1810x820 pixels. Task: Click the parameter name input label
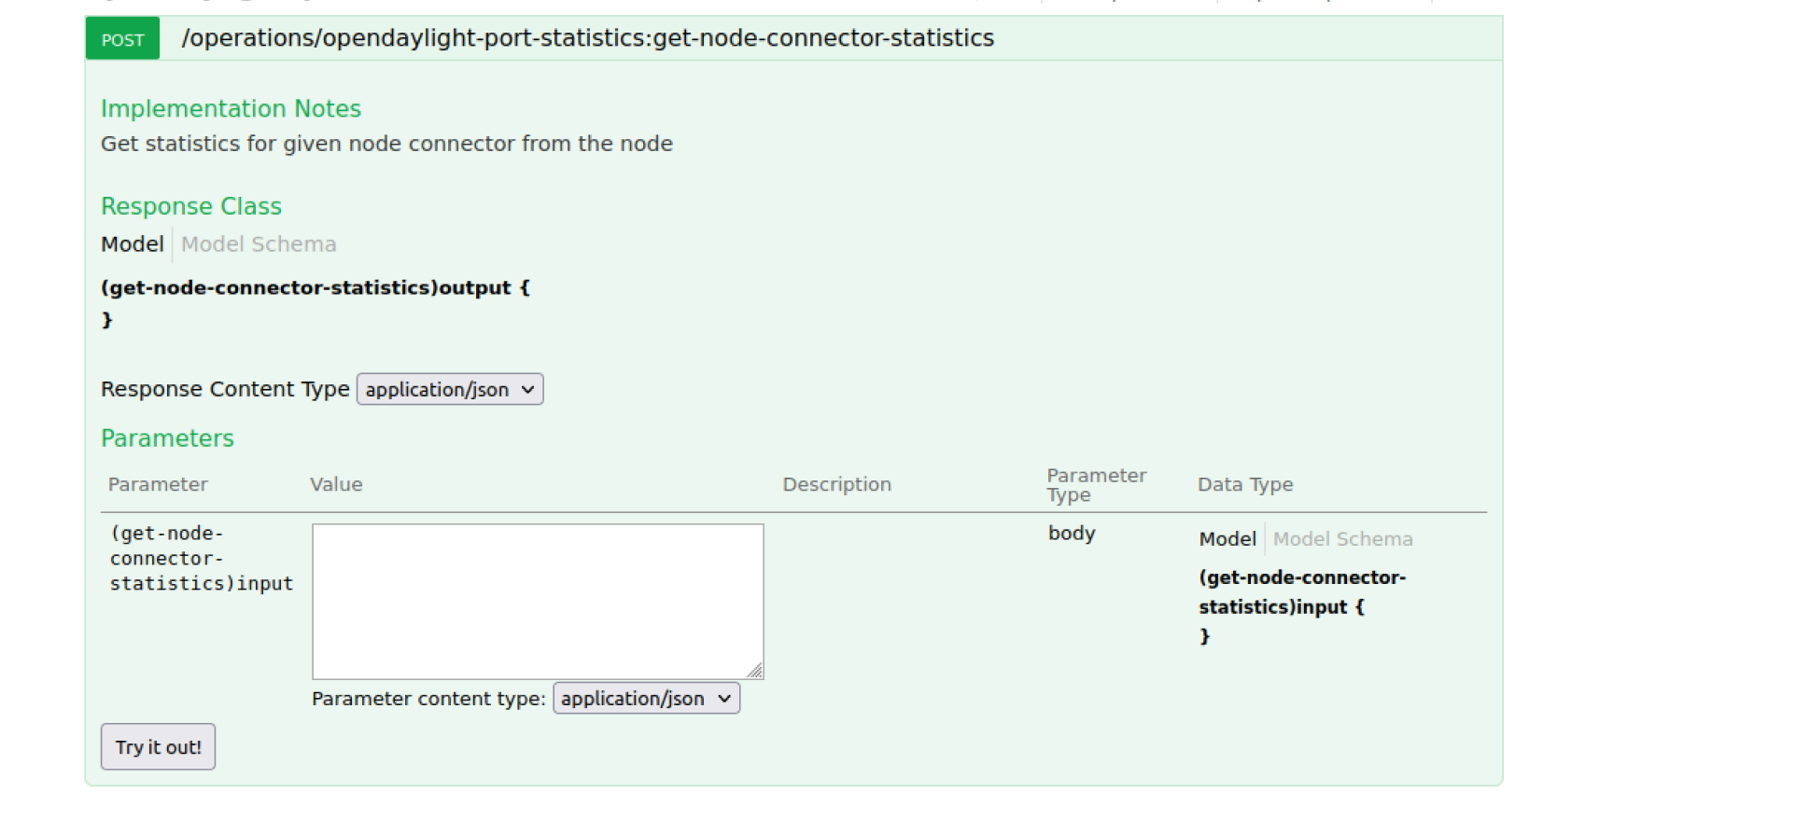201,559
